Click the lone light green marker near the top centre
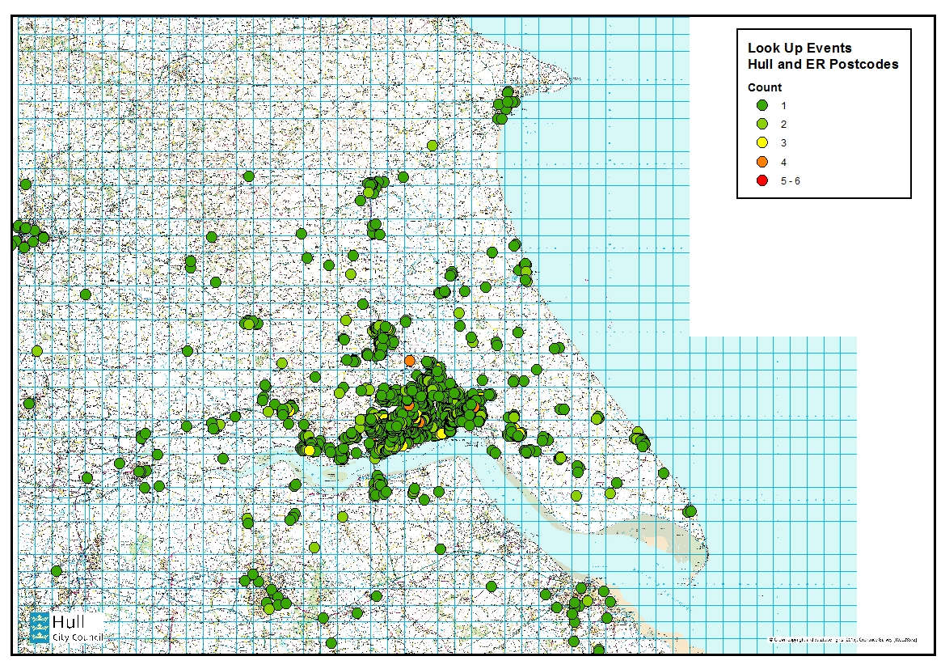 pyautogui.click(x=432, y=146)
